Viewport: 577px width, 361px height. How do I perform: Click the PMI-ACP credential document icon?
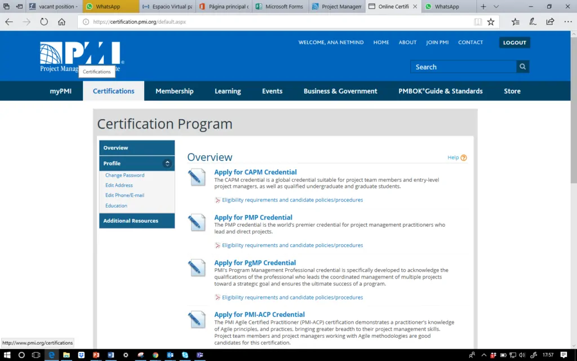(197, 319)
